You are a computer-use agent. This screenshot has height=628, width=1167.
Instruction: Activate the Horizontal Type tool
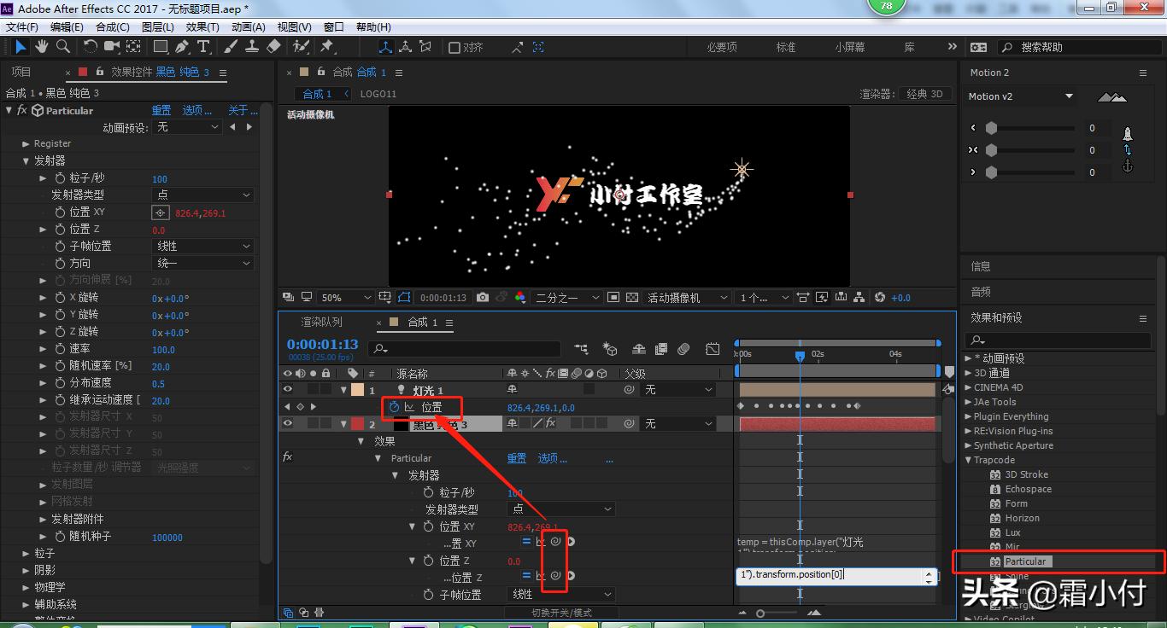pos(202,46)
